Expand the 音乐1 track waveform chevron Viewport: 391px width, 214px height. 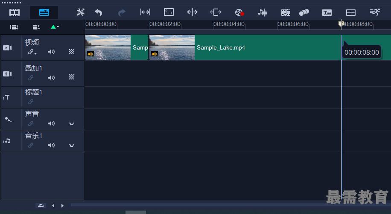pyautogui.click(x=72, y=145)
